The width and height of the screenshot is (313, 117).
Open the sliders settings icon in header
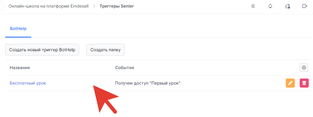click(x=253, y=6)
